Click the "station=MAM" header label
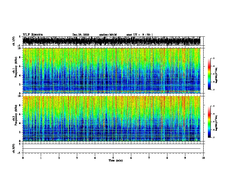Image resolution: width=229 pixels, height=177 pixels. coord(108,35)
